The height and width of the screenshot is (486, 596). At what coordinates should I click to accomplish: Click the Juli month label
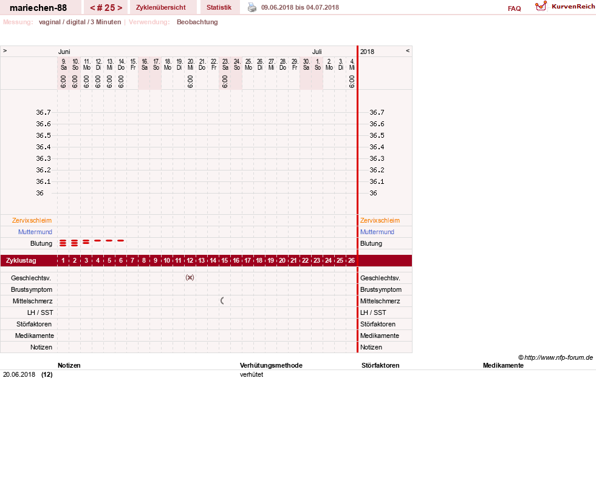[317, 52]
